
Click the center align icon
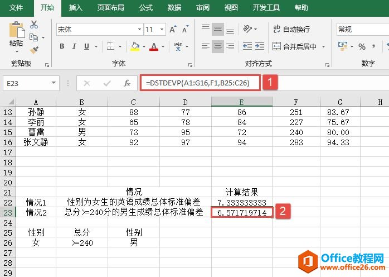(218, 46)
